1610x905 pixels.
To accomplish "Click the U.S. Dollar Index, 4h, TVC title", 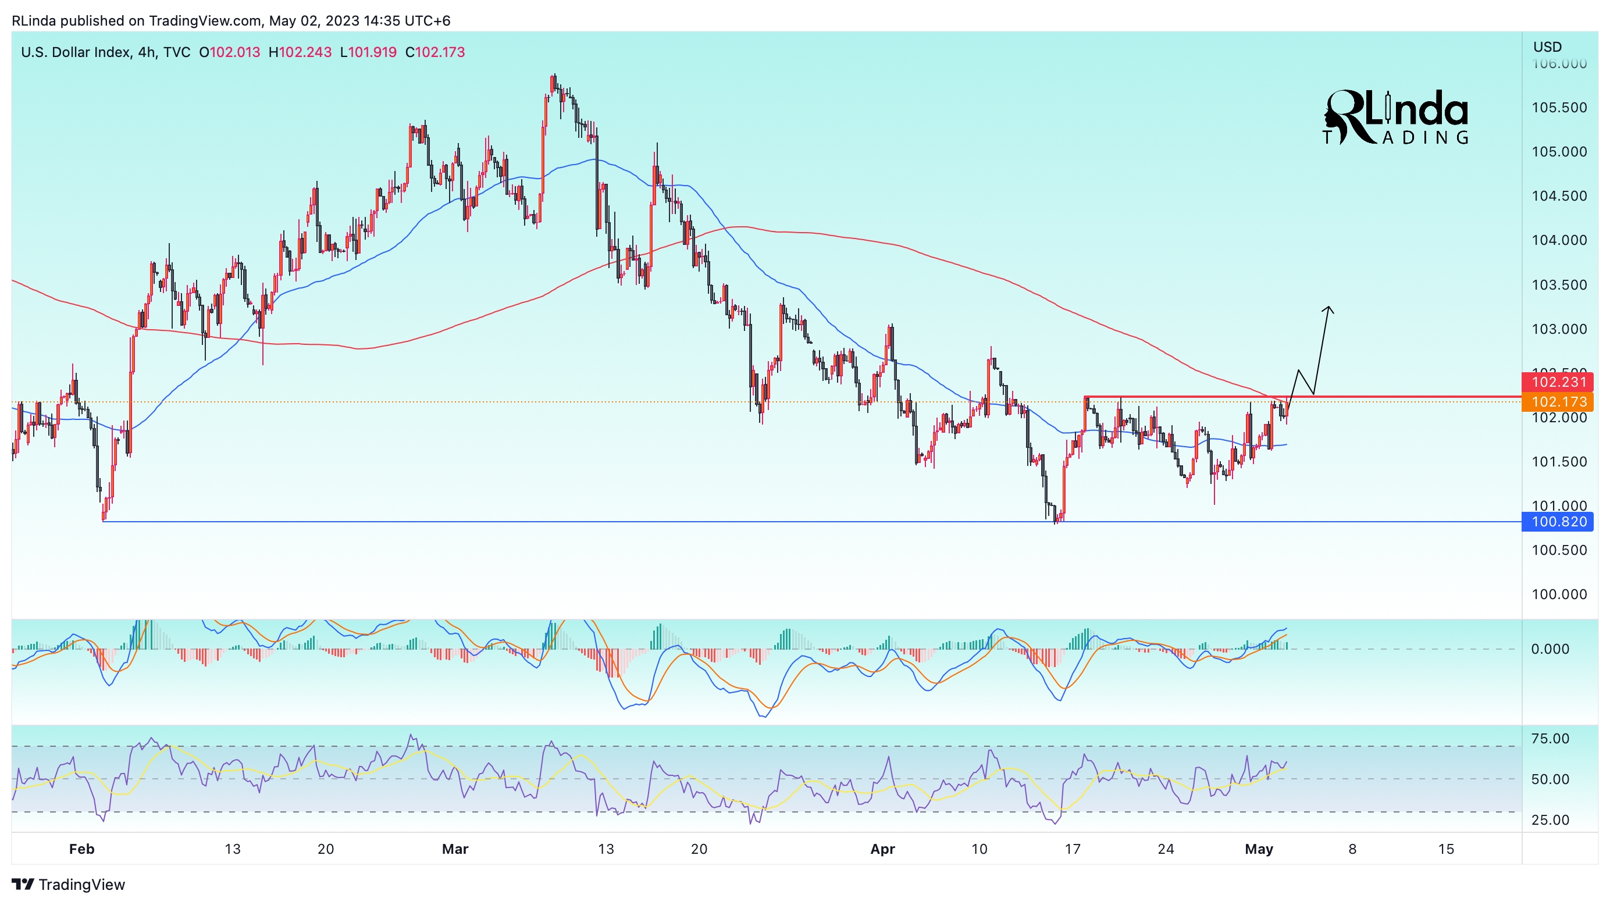I will [106, 52].
